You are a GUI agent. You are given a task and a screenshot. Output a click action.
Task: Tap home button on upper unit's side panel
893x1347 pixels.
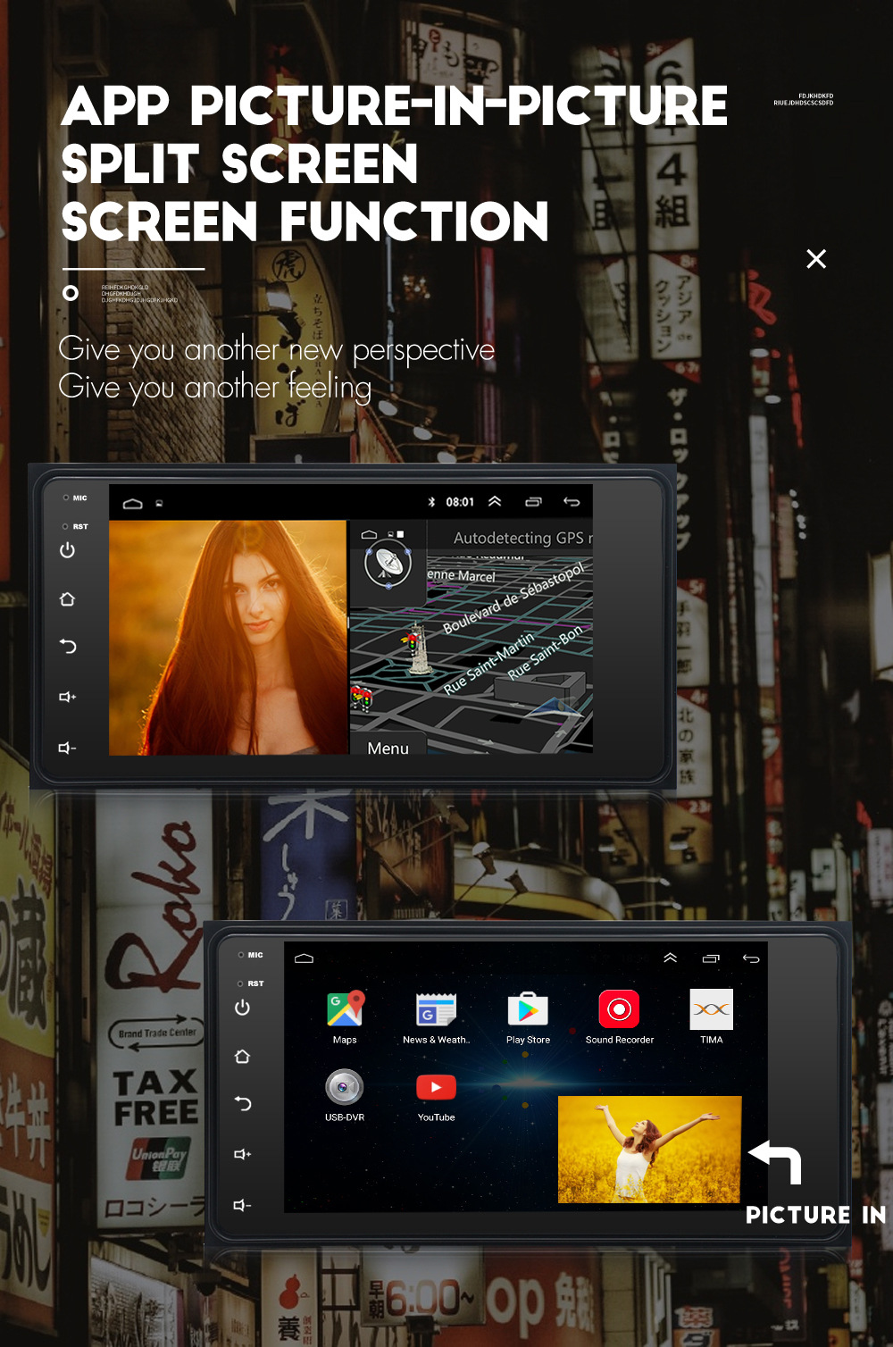[67, 599]
